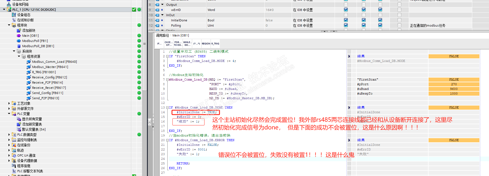Expand the 监控与强制表 folder

click(x=9, y=140)
